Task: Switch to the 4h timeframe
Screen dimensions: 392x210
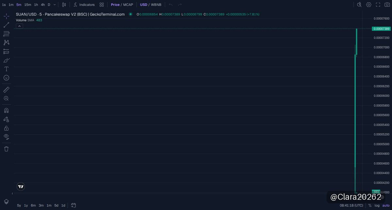Action: tap(43, 5)
